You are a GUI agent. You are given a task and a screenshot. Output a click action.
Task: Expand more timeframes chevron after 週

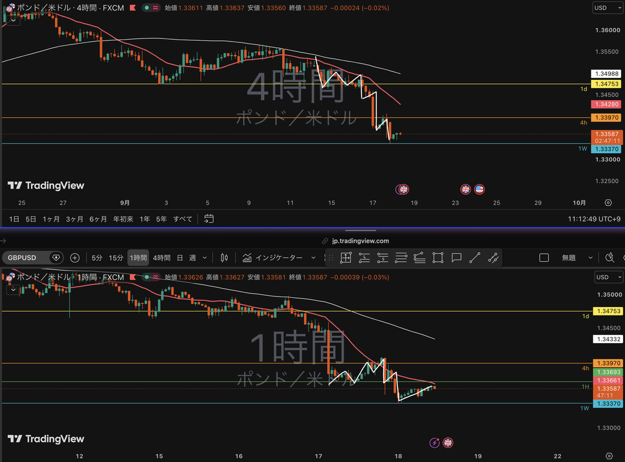click(204, 258)
